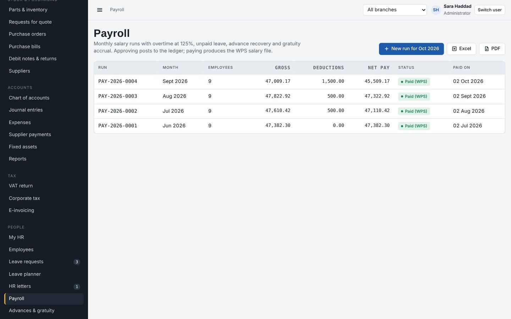Open Advances & gratuity
This screenshot has width=511, height=319.
(44, 310)
